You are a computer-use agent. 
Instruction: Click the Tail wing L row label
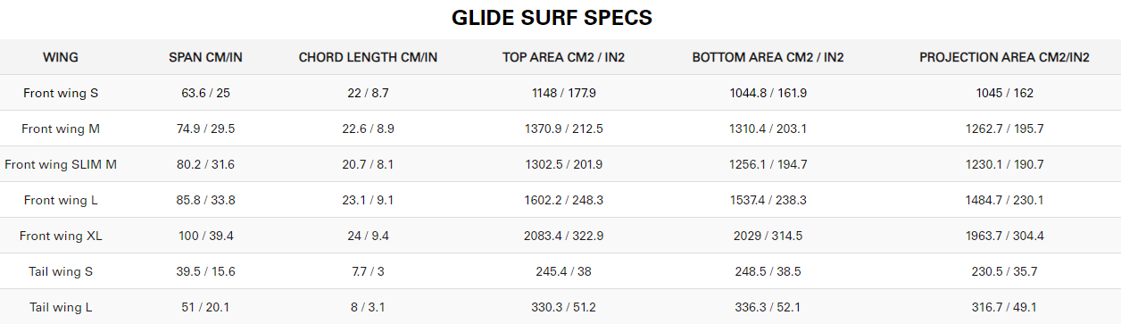pyautogui.click(x=61, y=307)
